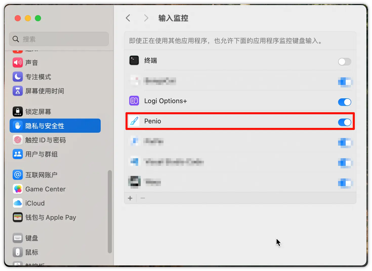Enable the 终端 input monitoring toggle

344,61
